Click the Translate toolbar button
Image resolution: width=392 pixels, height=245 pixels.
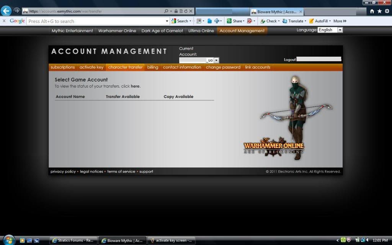click(293, 21)
